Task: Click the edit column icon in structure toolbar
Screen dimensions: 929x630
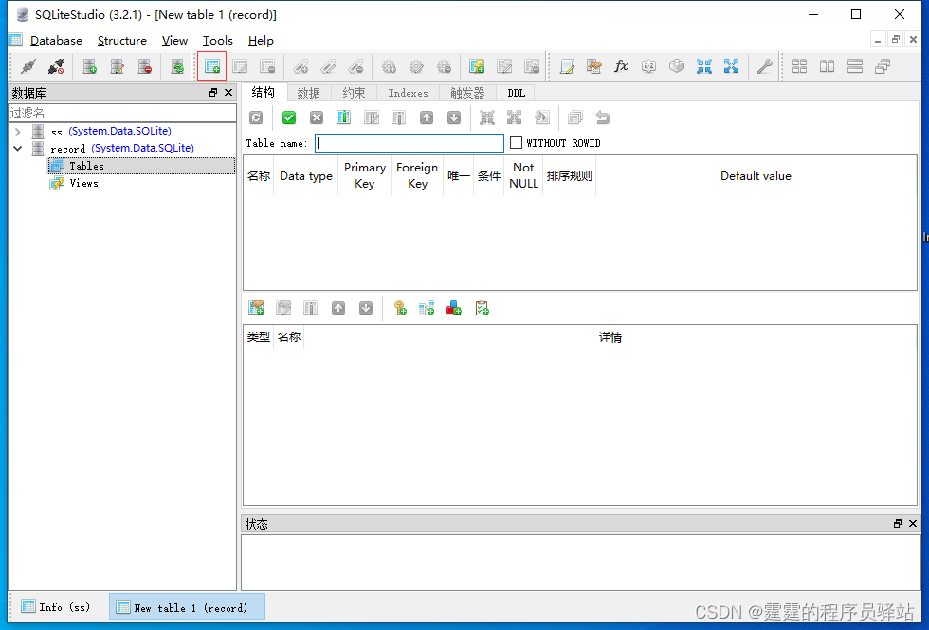Action: pyautogui.click(x=372, y=117)
